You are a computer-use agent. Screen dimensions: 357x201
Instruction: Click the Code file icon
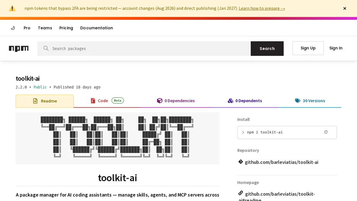(x=93, y=101)
